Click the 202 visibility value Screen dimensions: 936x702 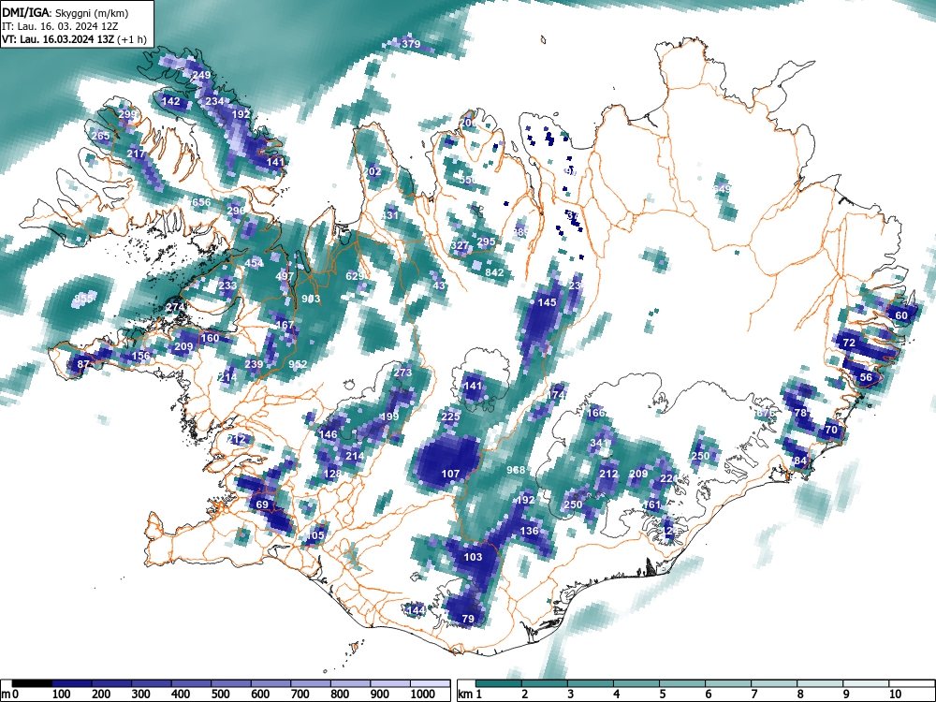coord(372,171)
